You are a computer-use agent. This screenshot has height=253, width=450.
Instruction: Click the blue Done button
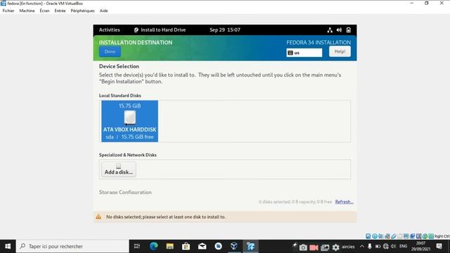110,51
